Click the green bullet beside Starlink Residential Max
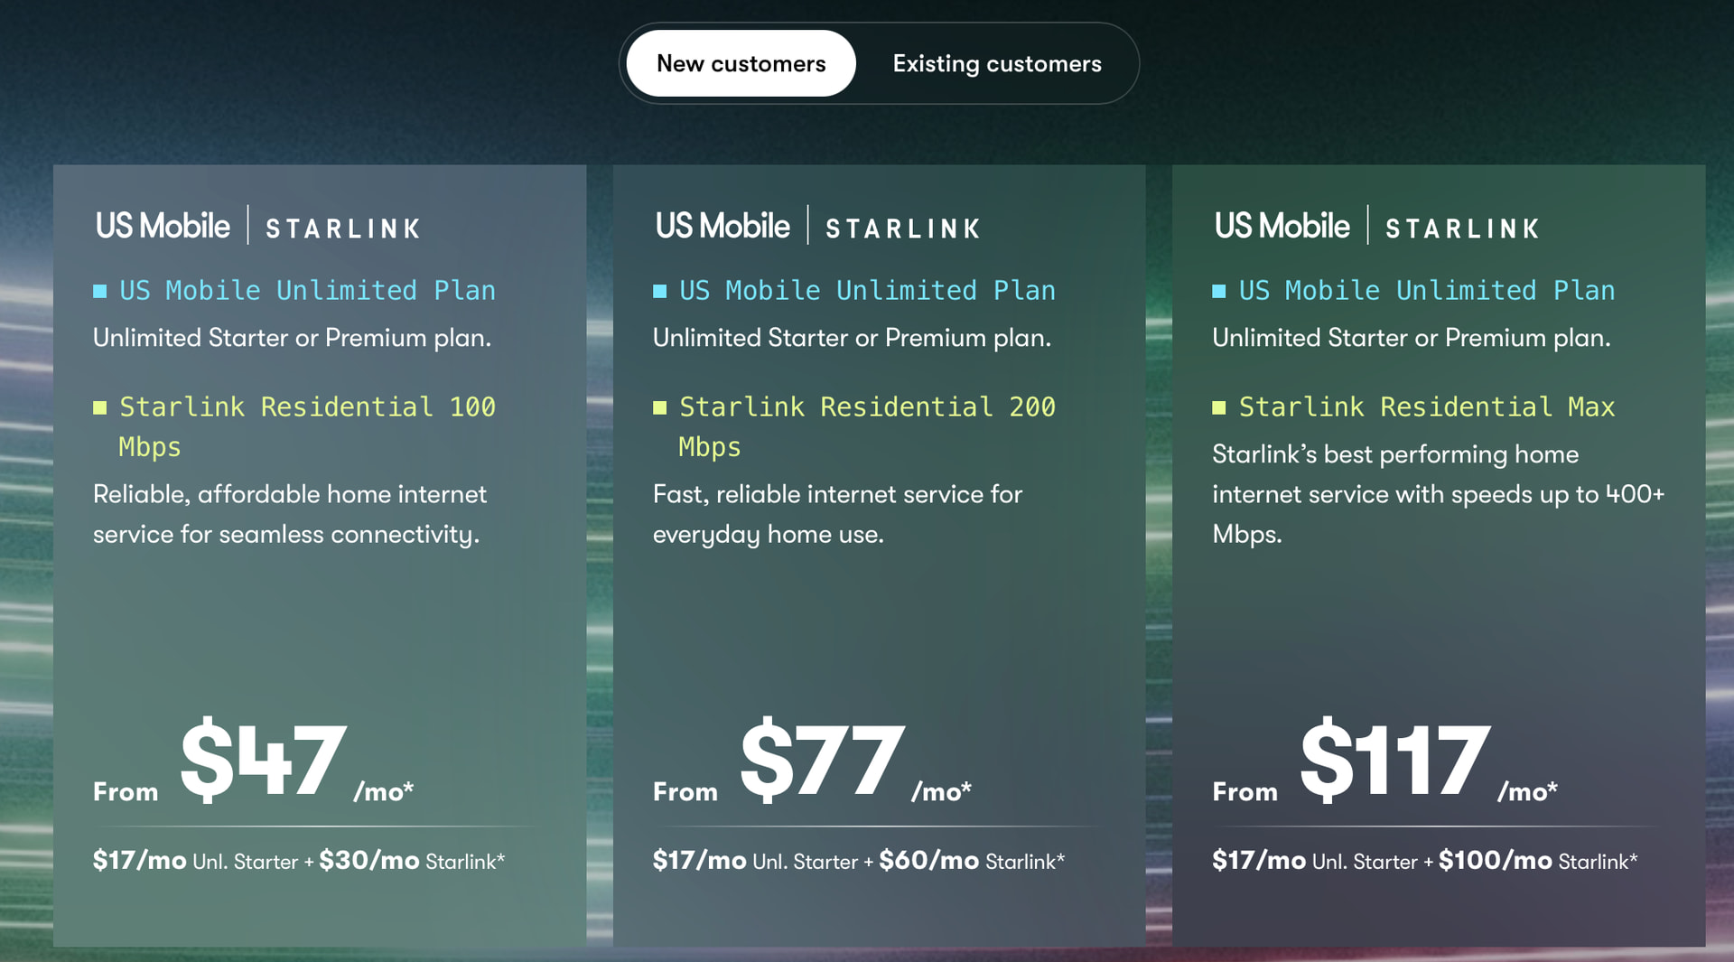1734x962 pixels. tap(1219, 407)
